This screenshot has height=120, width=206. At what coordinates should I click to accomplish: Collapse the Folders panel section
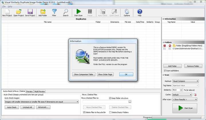click(x=163, y=42)
